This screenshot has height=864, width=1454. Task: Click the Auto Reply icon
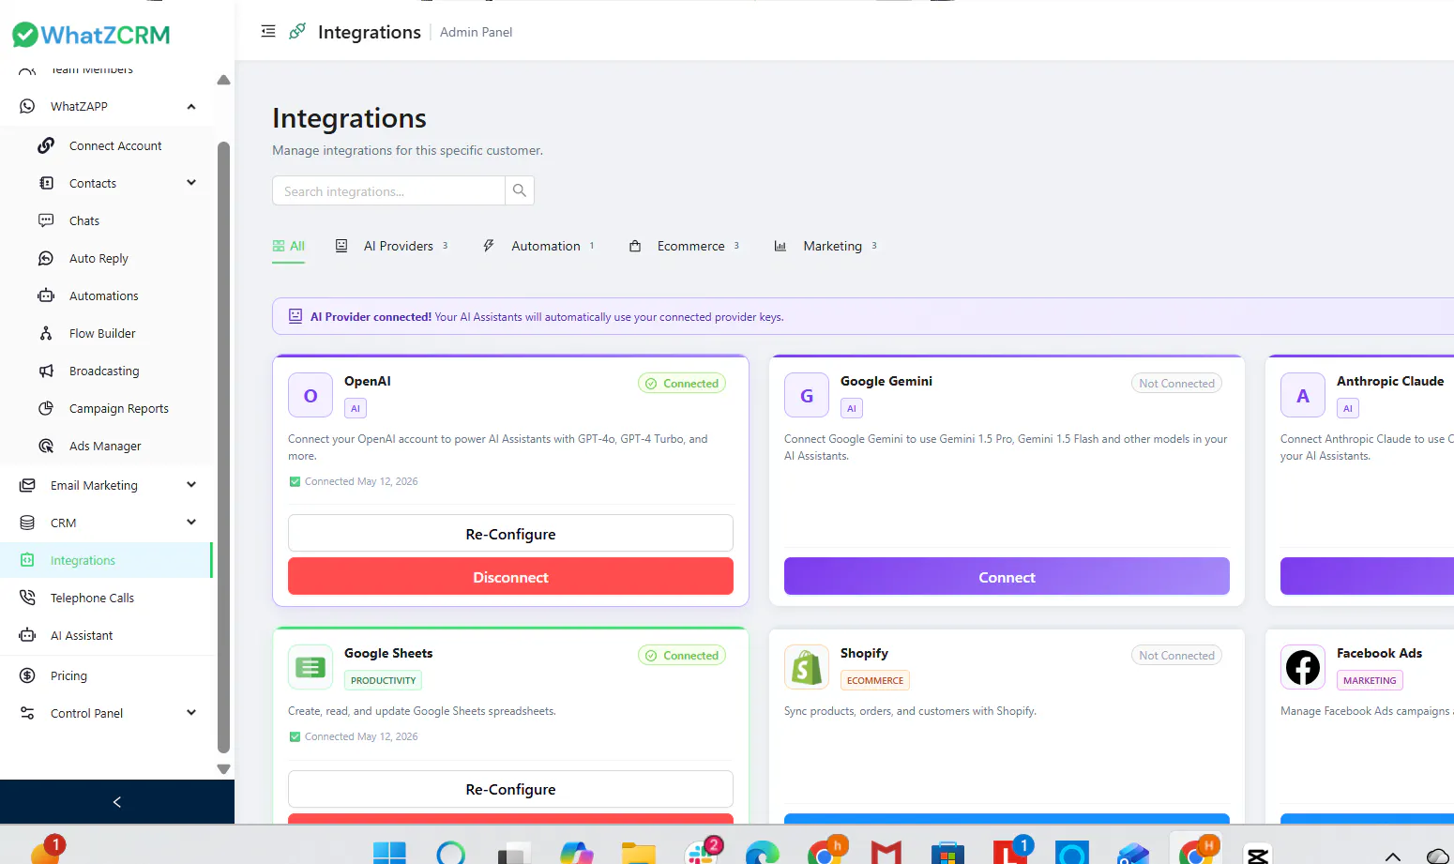pyautogui.click(x=46, y=258)
